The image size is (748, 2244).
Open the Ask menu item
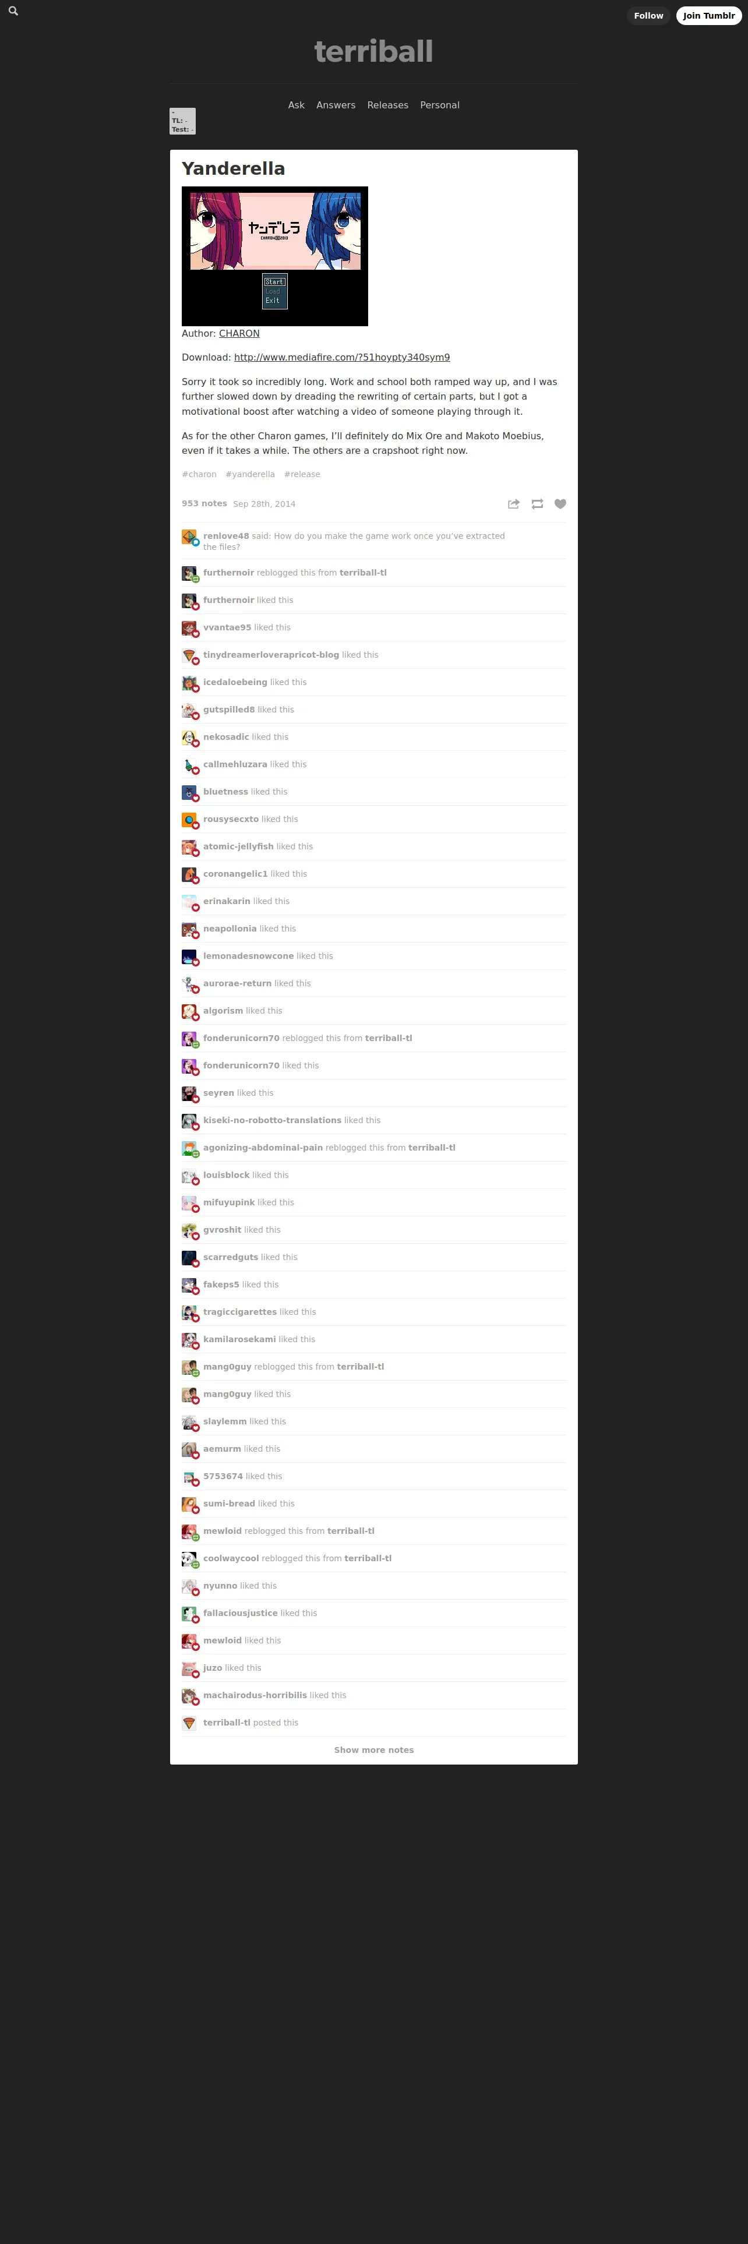[x=296, y=105]
